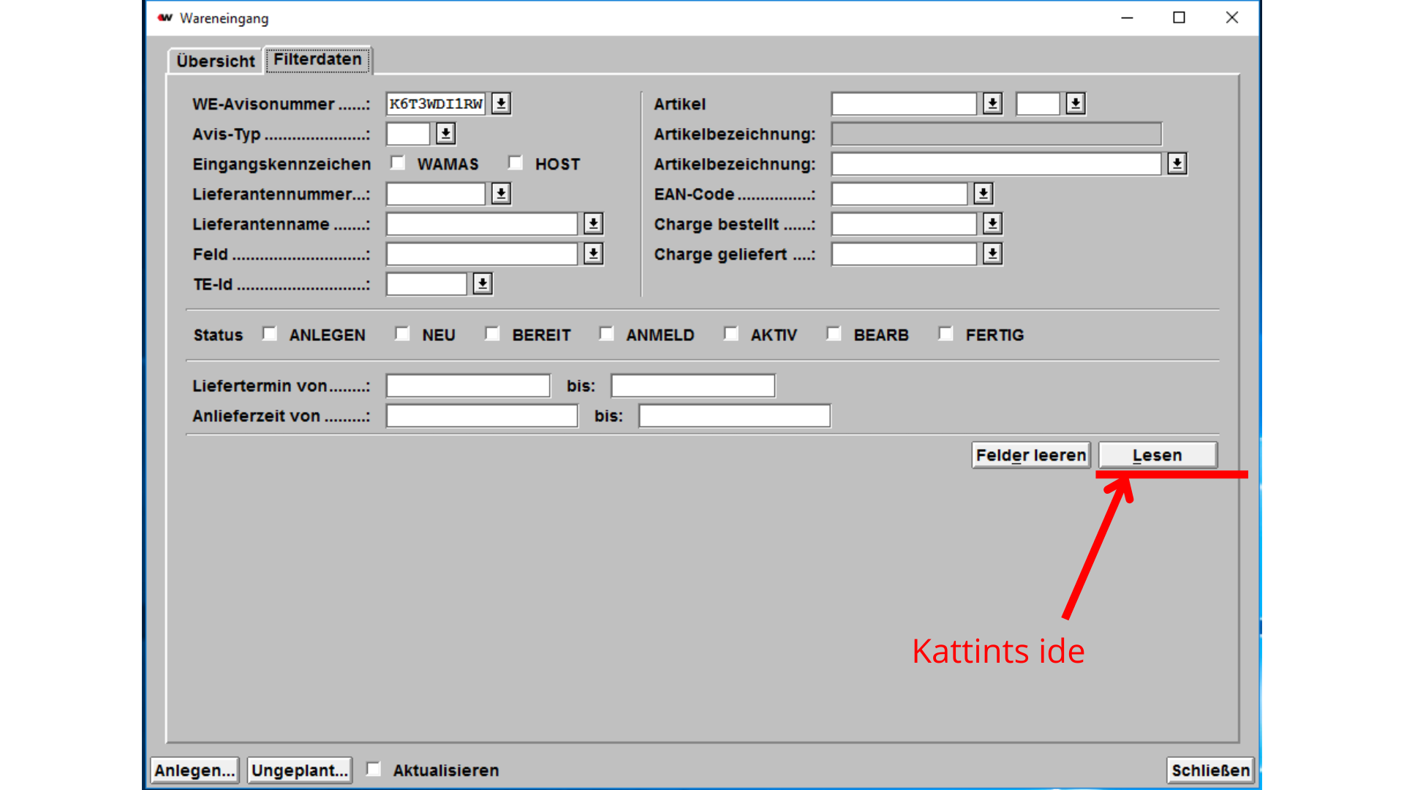Enable the WAMAS Eingangskennzeichen checkbox
The width and height of the screenshot is (1404, 790).
[398, 163]
